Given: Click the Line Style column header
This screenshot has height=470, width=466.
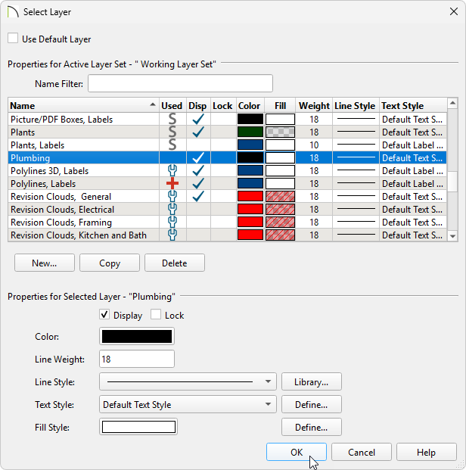Looking at the screenshot, I should (x=355, y=105).
